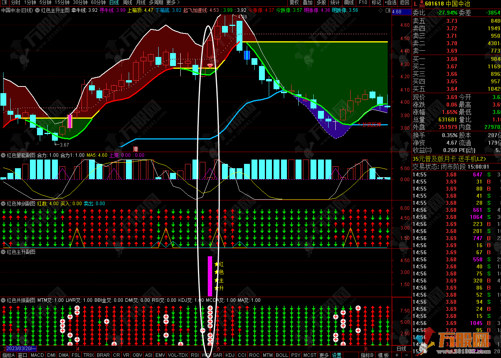Expand the 更多 periods dropdown at top
The image size is (501, 358).
[173, 2]
